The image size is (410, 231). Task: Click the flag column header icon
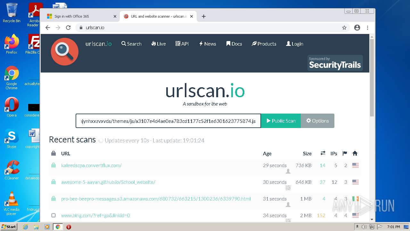click(x=345, y=153)
